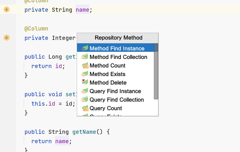Image resolution: width=240 pixels, height=152 pixels.
Task: Choose Query Count from the list
Action: (x=115, y=108)
